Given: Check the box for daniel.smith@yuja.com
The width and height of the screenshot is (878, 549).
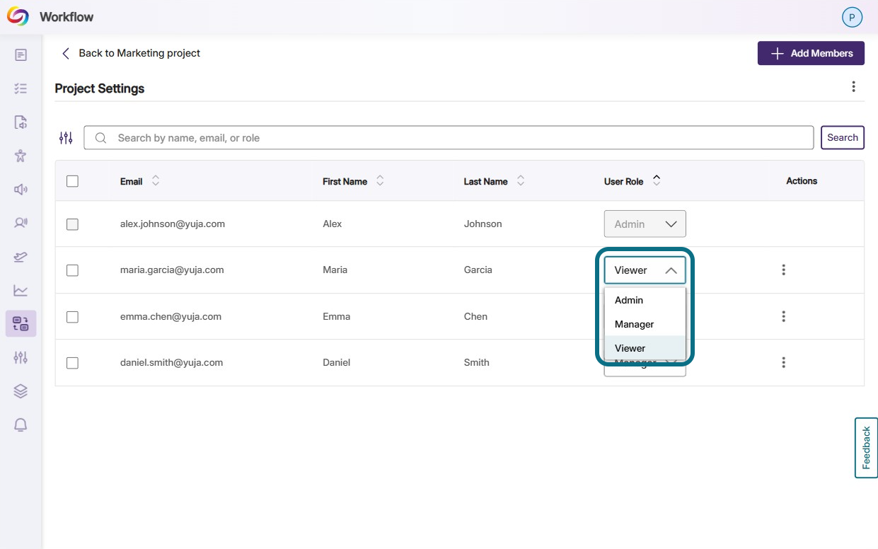Looking at the screenshot, I should pos(72,363).
